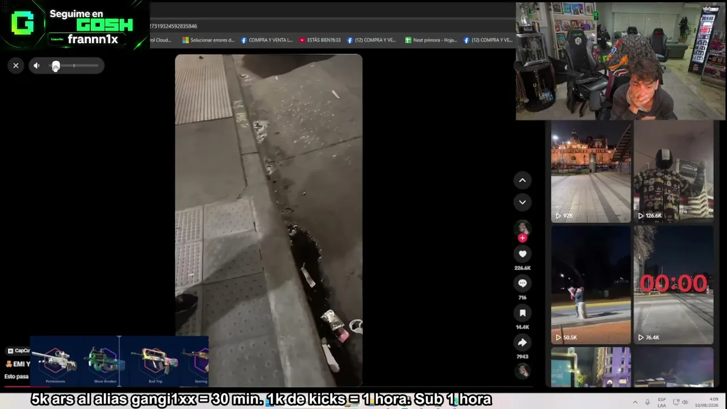Close the TikTok video viewer

(16, 65)
